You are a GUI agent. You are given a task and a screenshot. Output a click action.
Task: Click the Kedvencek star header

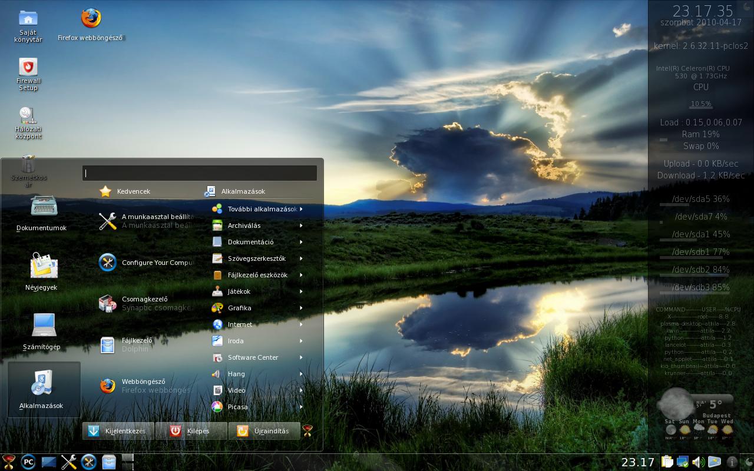tap(125, 191)
